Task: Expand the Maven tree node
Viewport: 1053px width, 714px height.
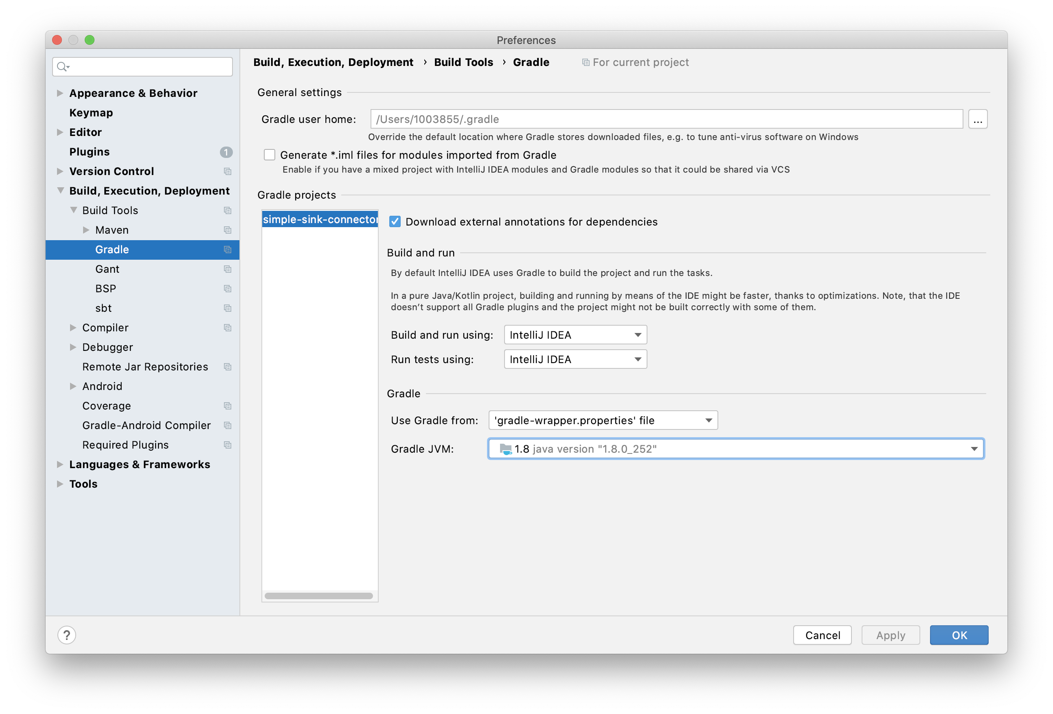Action: point(86,230)
